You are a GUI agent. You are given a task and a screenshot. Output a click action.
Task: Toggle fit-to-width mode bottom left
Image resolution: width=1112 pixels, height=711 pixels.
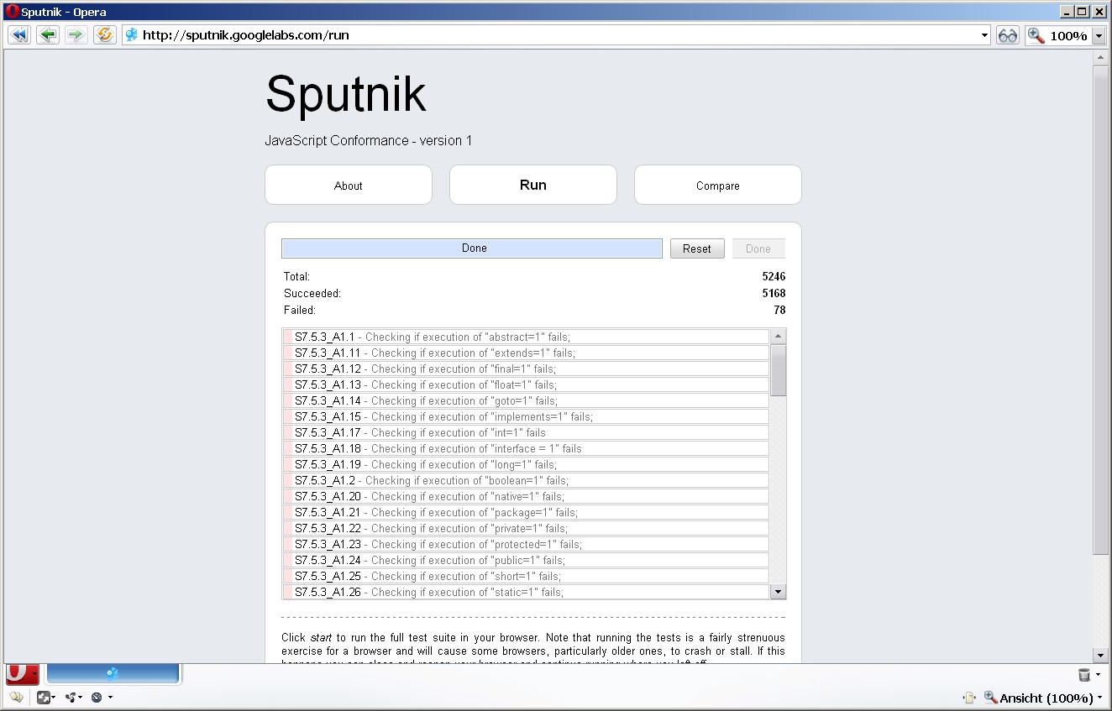click(x=44, y=697)
